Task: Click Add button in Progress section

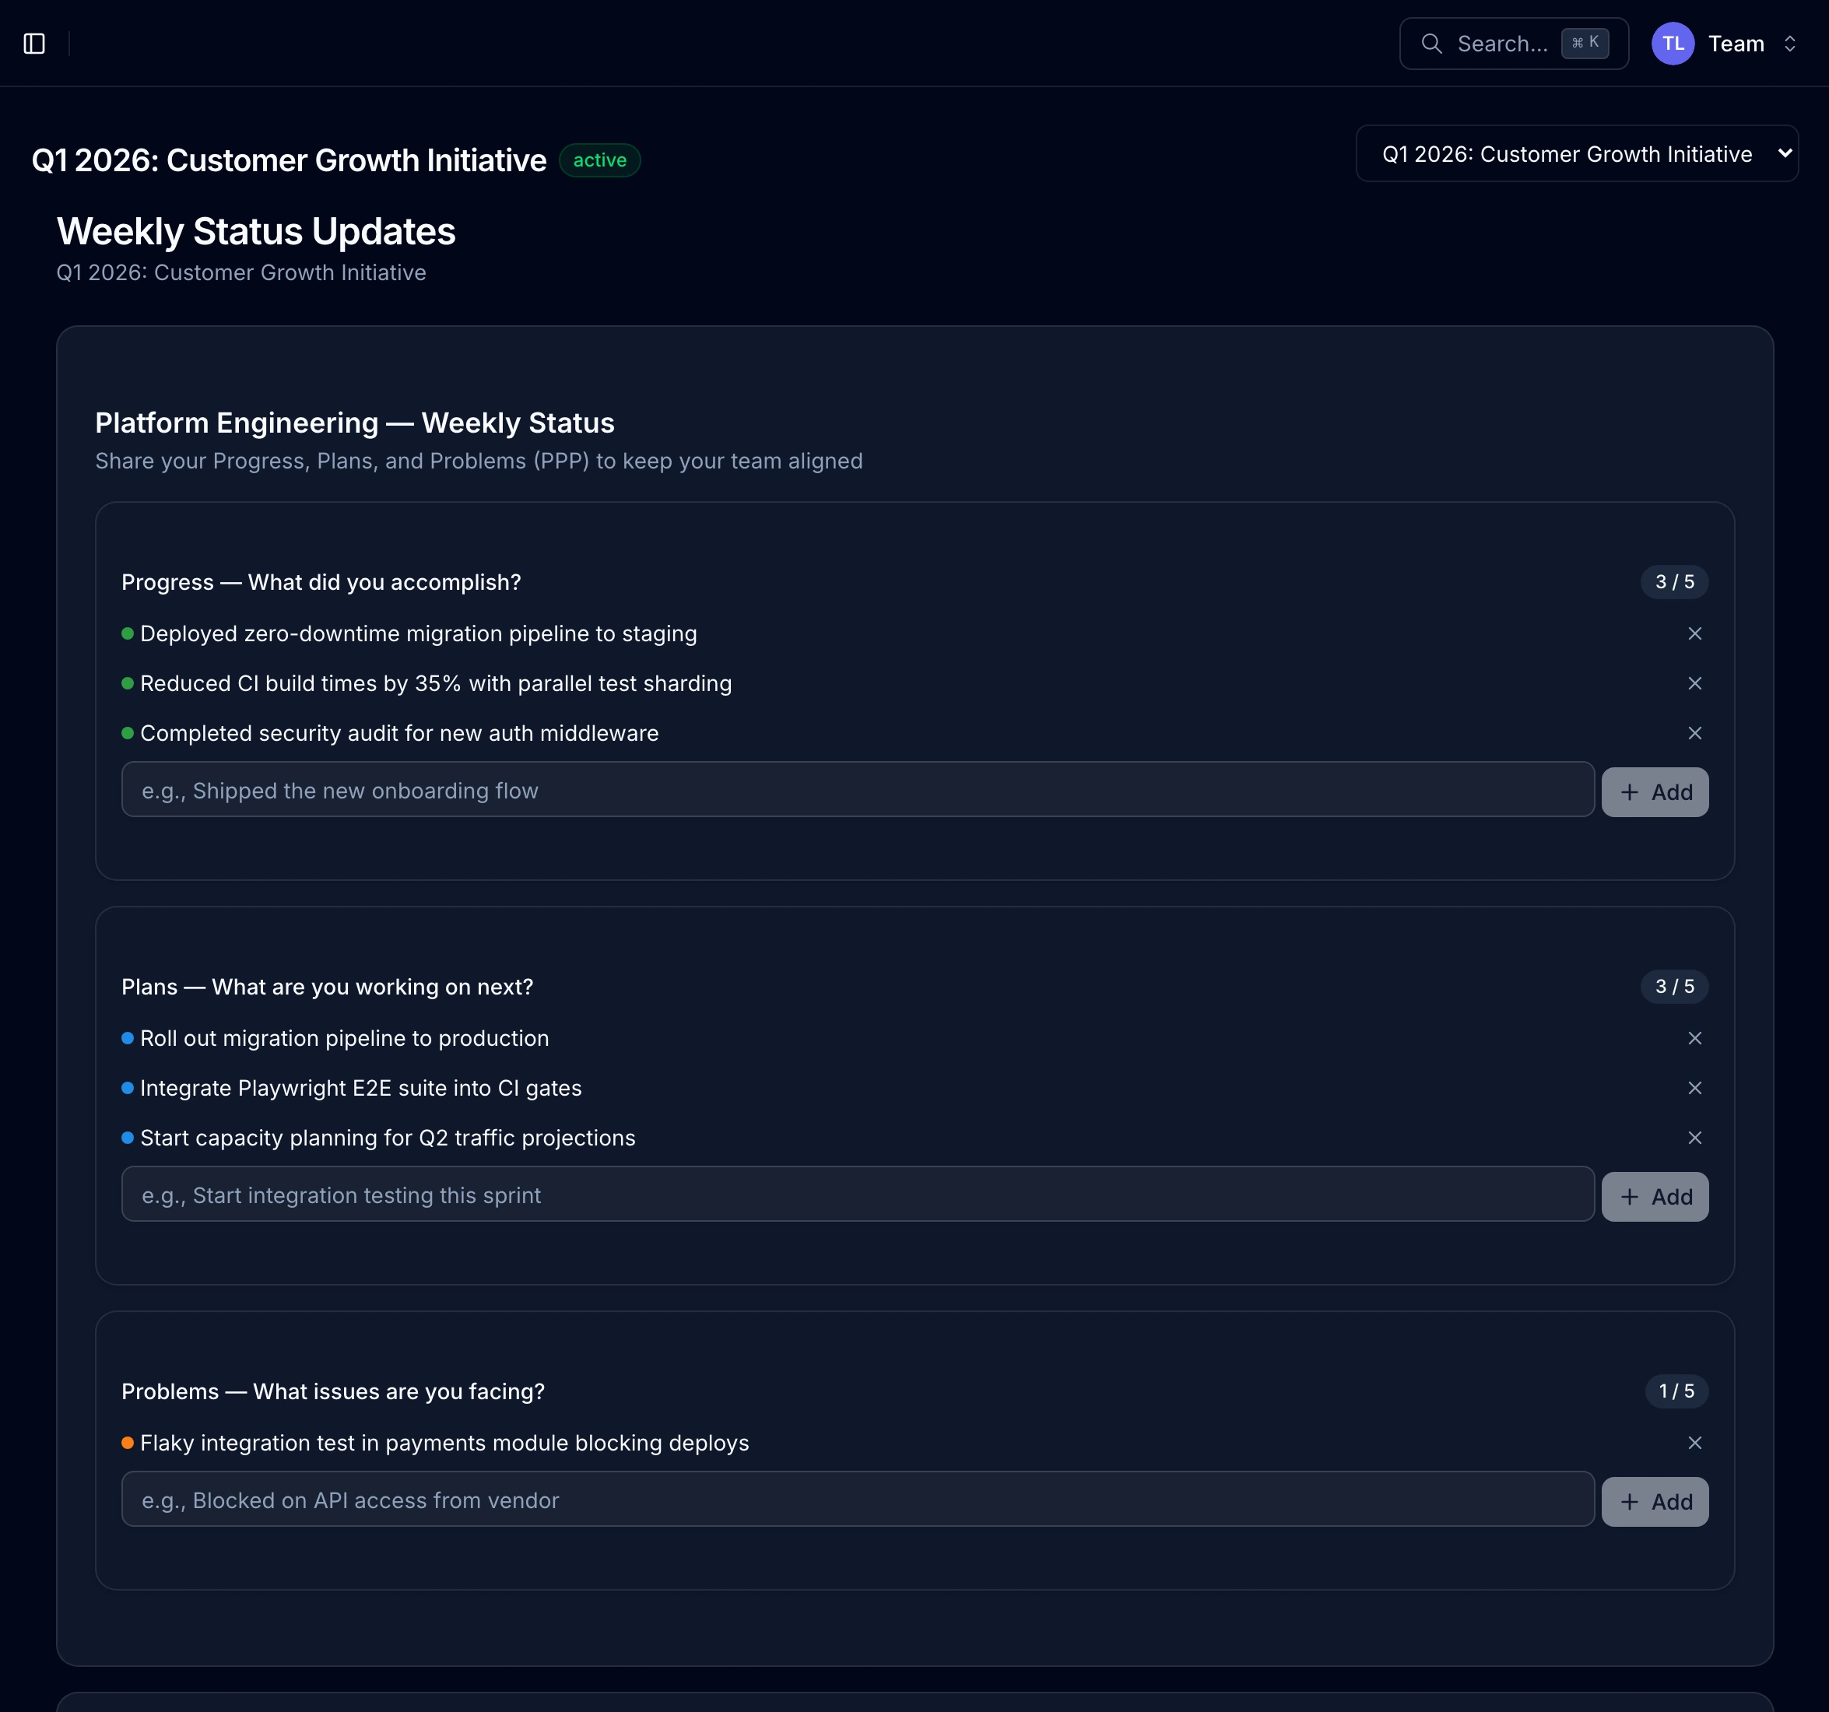Action: (1654, 792)
